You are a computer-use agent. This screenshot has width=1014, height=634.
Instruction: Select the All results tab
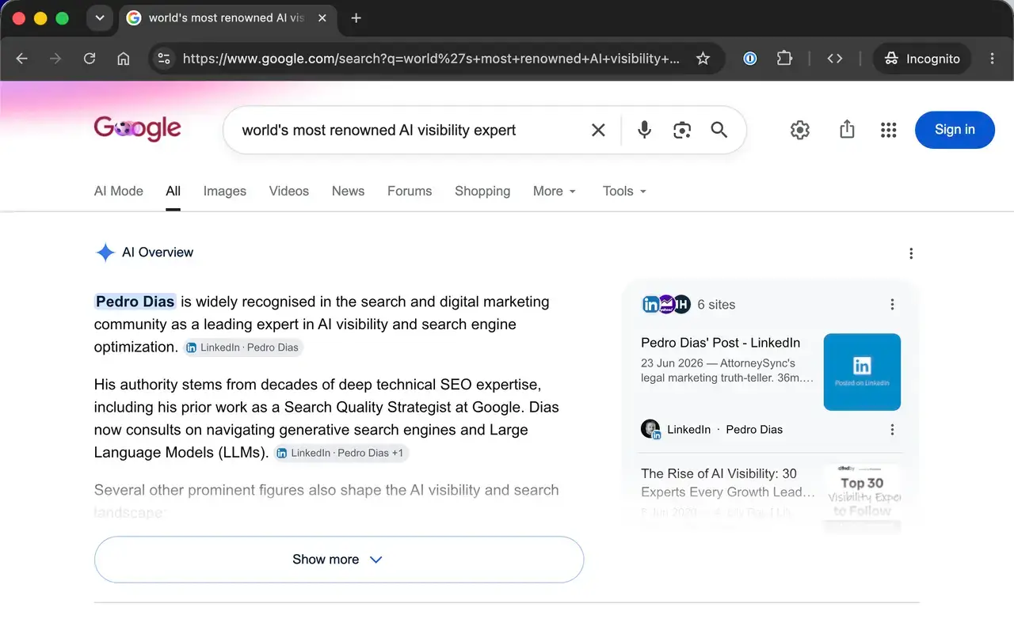click(173, 191)
